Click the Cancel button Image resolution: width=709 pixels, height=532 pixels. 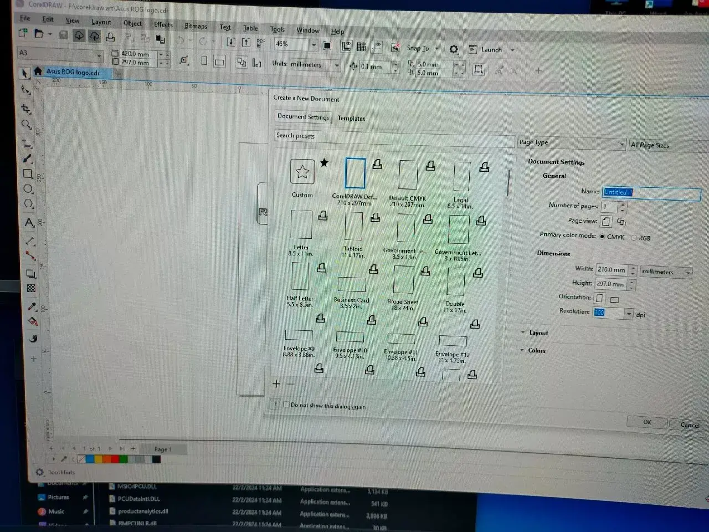pos(689,424)
